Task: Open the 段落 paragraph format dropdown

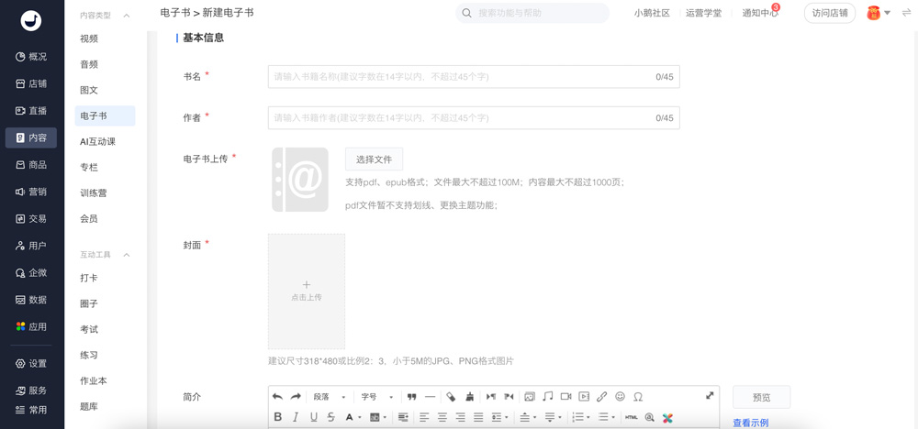Action: coord(329,397)
